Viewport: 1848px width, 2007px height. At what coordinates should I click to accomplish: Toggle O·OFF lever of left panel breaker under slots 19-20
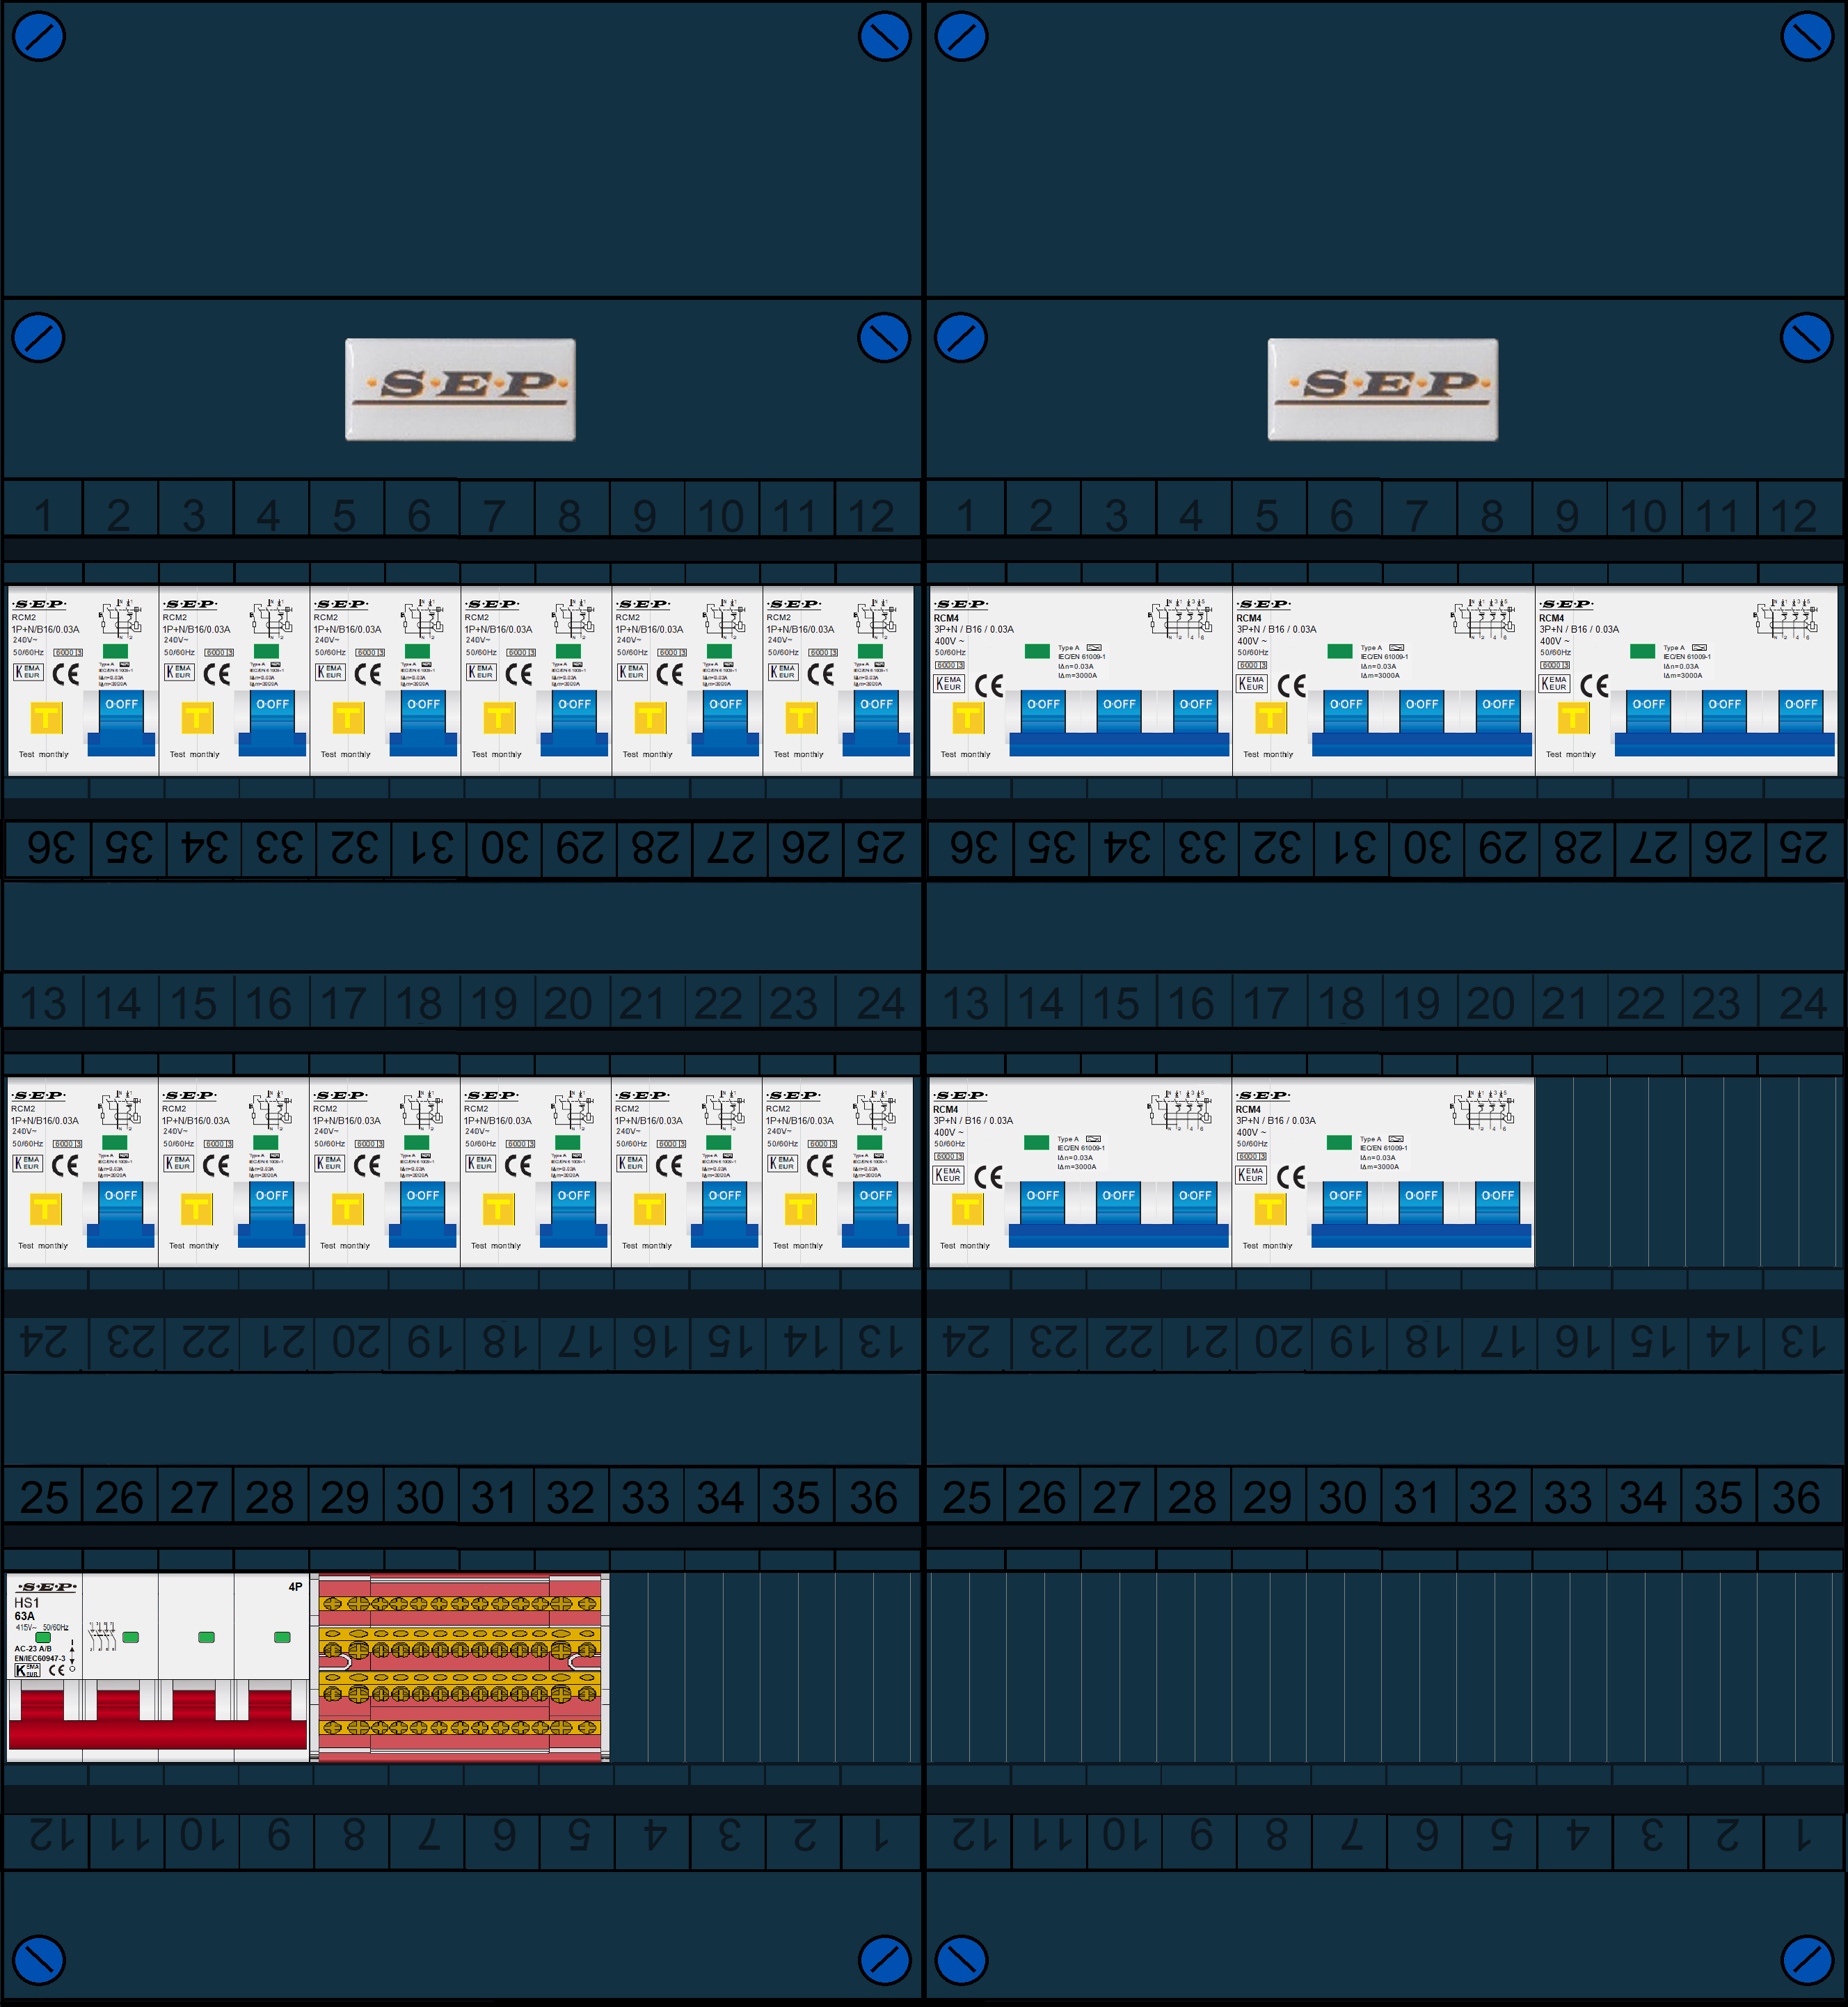573,1212
